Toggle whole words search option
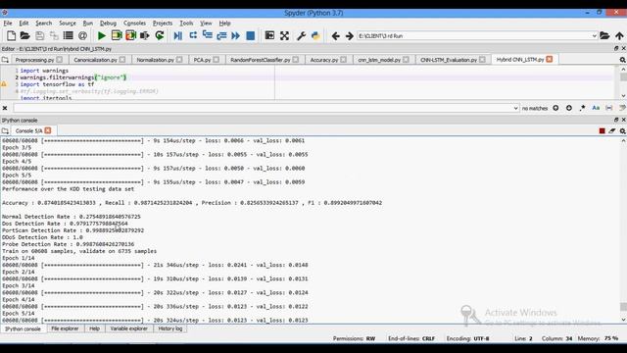This screenshot has width=627, height=353. pos(609,108)
